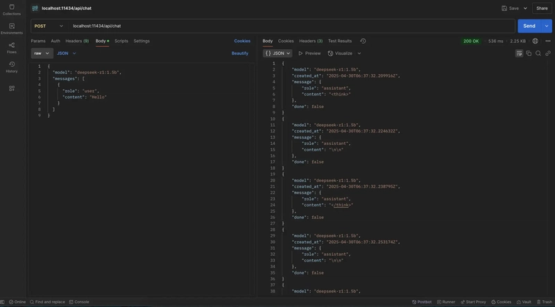Open the Test Results tab

(340, 41)
